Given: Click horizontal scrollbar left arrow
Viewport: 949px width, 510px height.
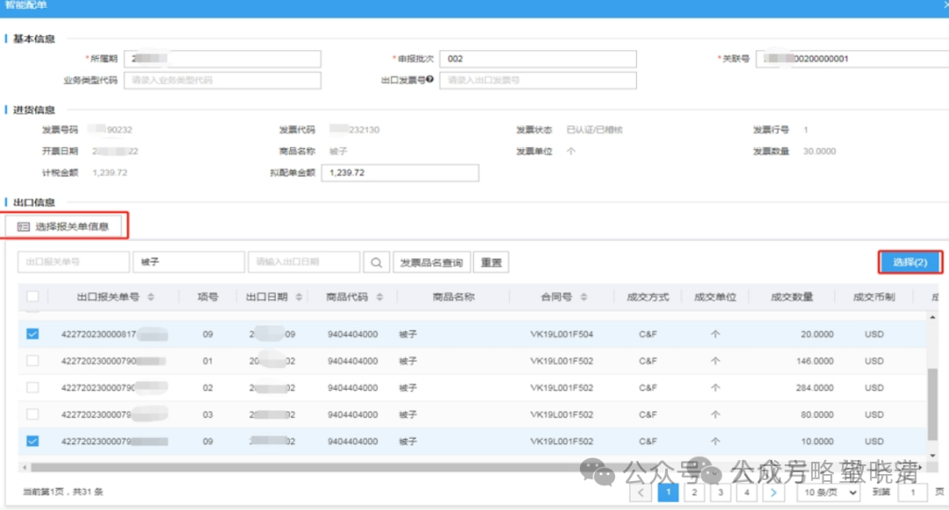Looking at the screenshot, I should click(25, 467).
